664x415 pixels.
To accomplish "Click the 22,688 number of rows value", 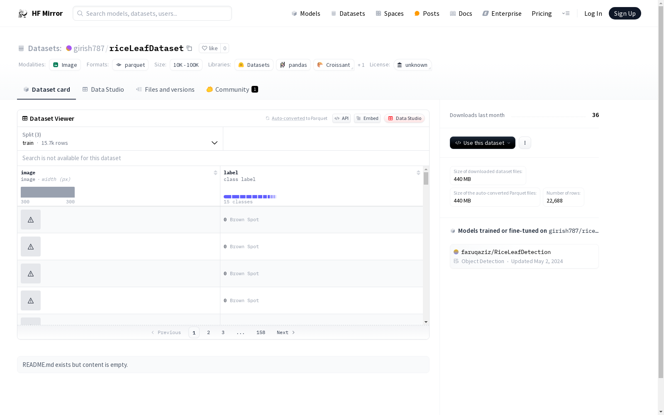I will (554, 201).
